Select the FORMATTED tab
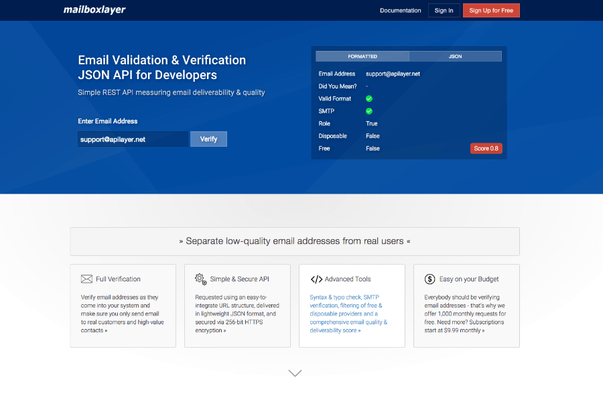 (x=362, y=56)
